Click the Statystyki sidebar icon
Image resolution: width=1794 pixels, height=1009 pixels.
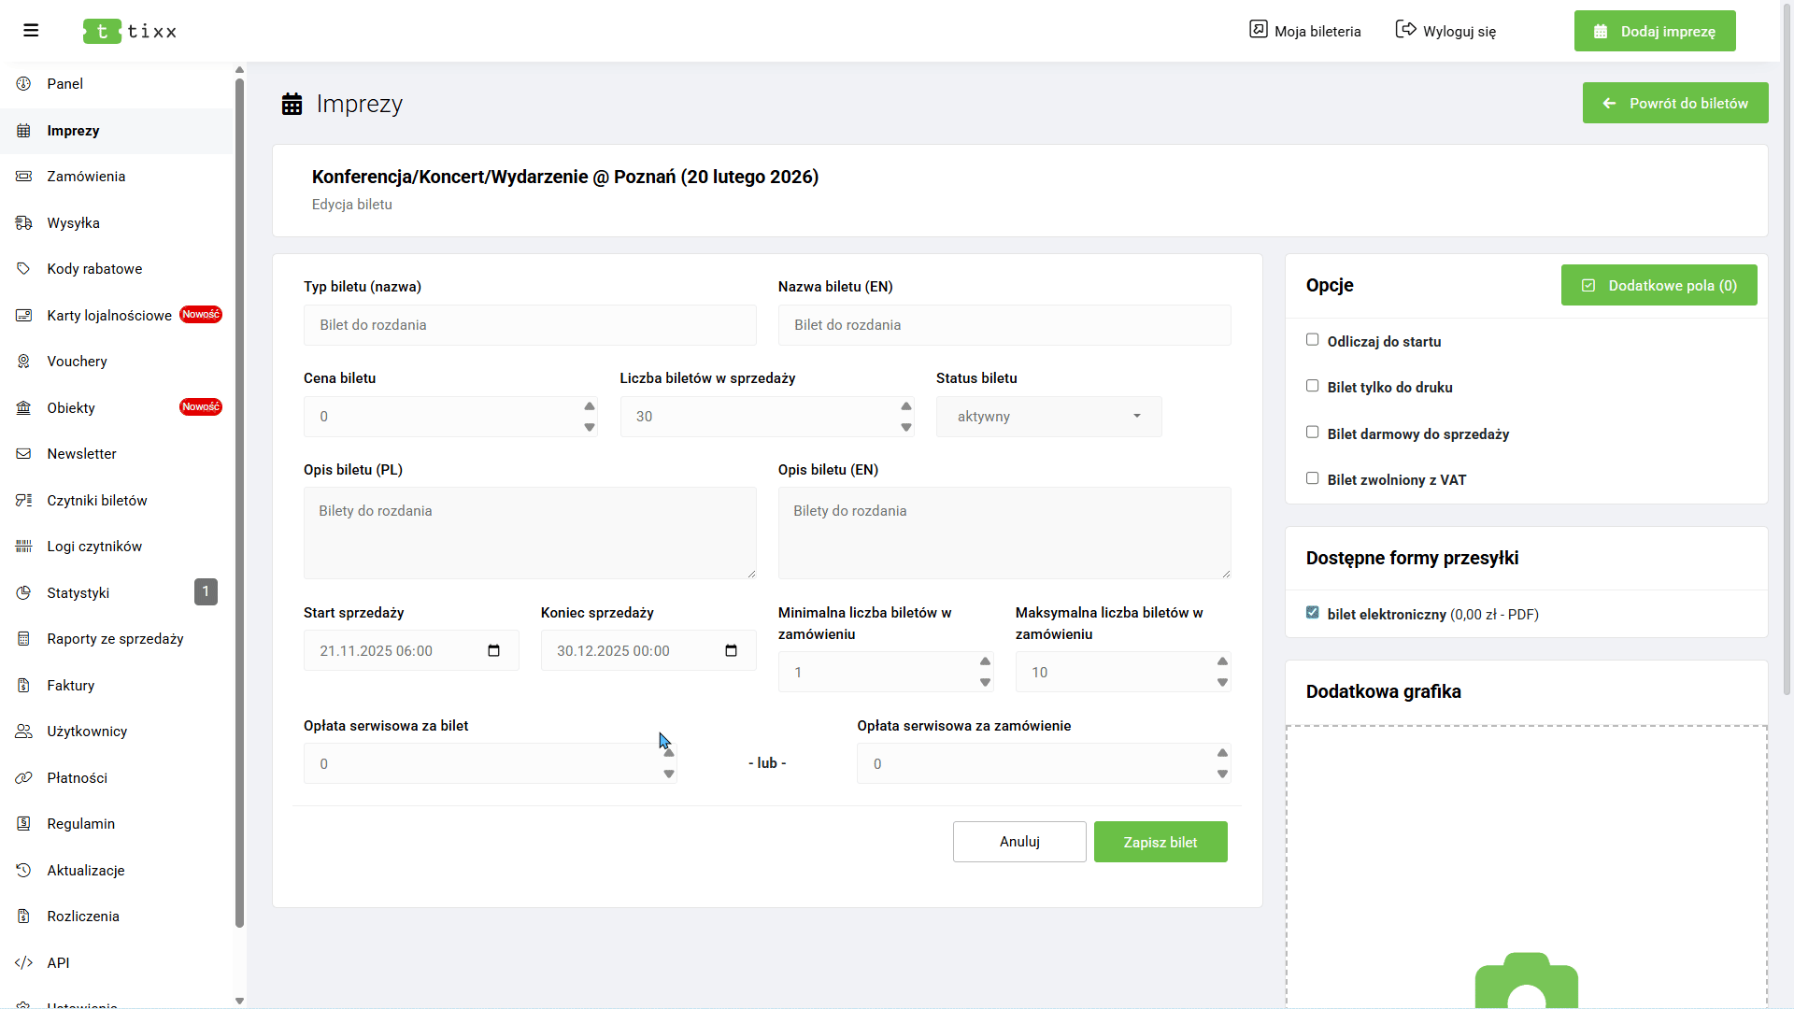(24, 592)
